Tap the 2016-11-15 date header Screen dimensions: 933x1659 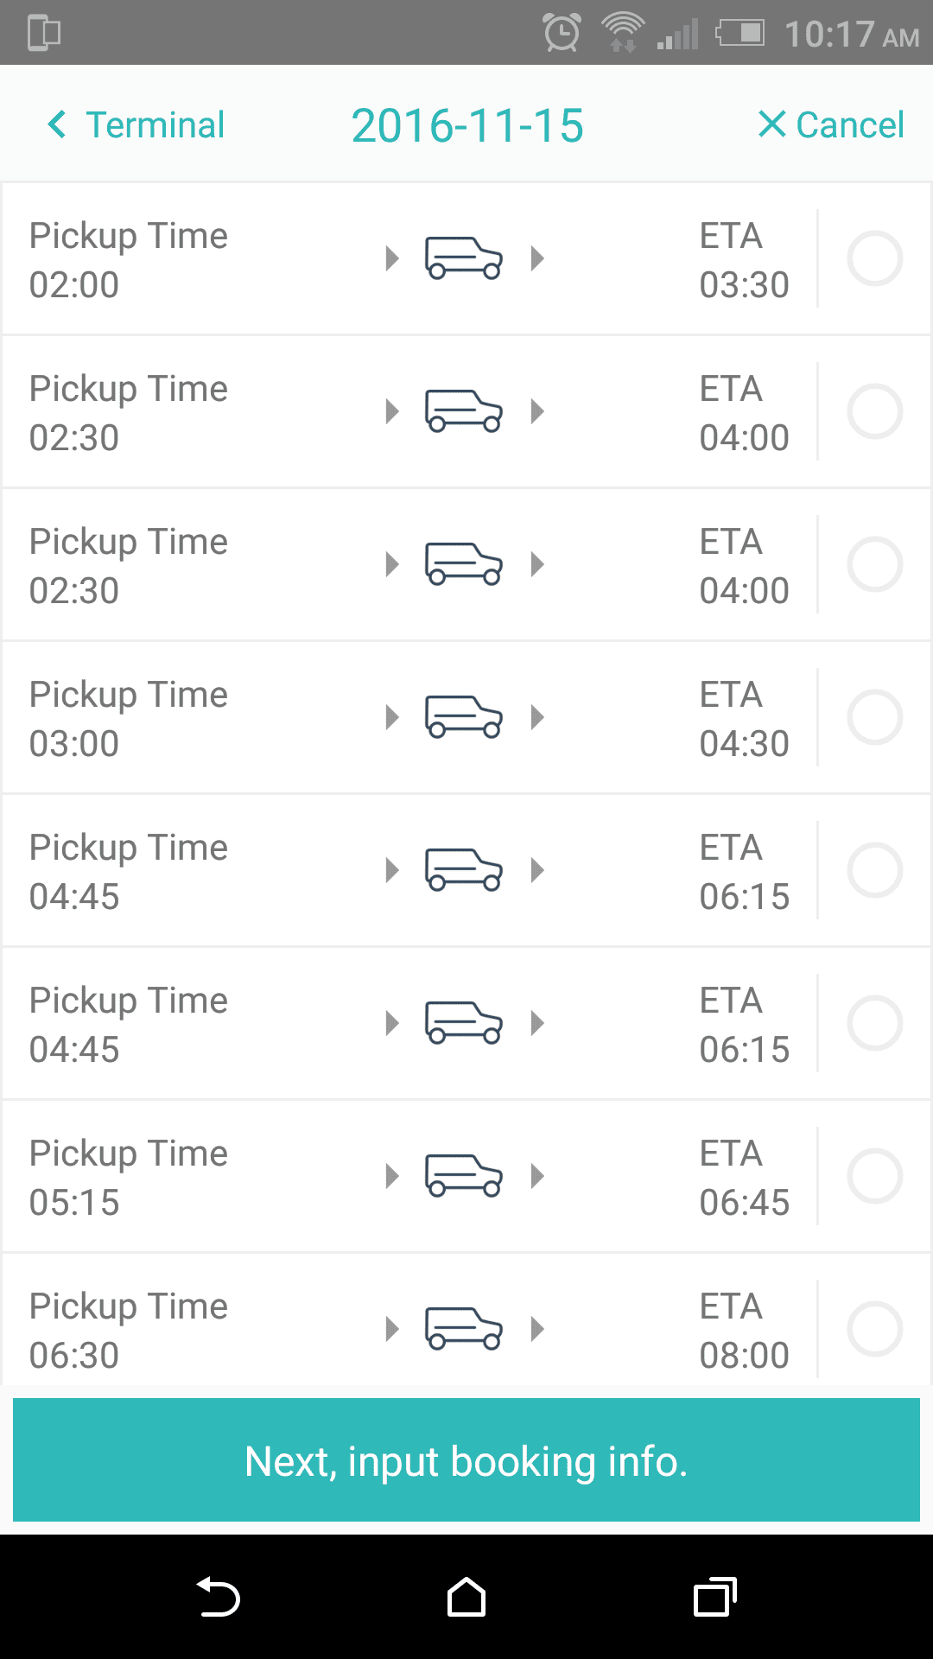coord(467,125)
